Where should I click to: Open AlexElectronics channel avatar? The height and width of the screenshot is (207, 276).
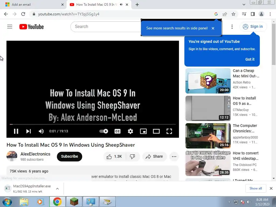(12, 156)
